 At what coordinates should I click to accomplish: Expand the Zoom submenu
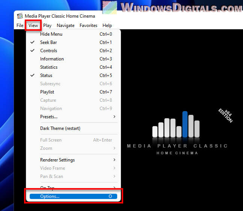(x=74, y=148)
